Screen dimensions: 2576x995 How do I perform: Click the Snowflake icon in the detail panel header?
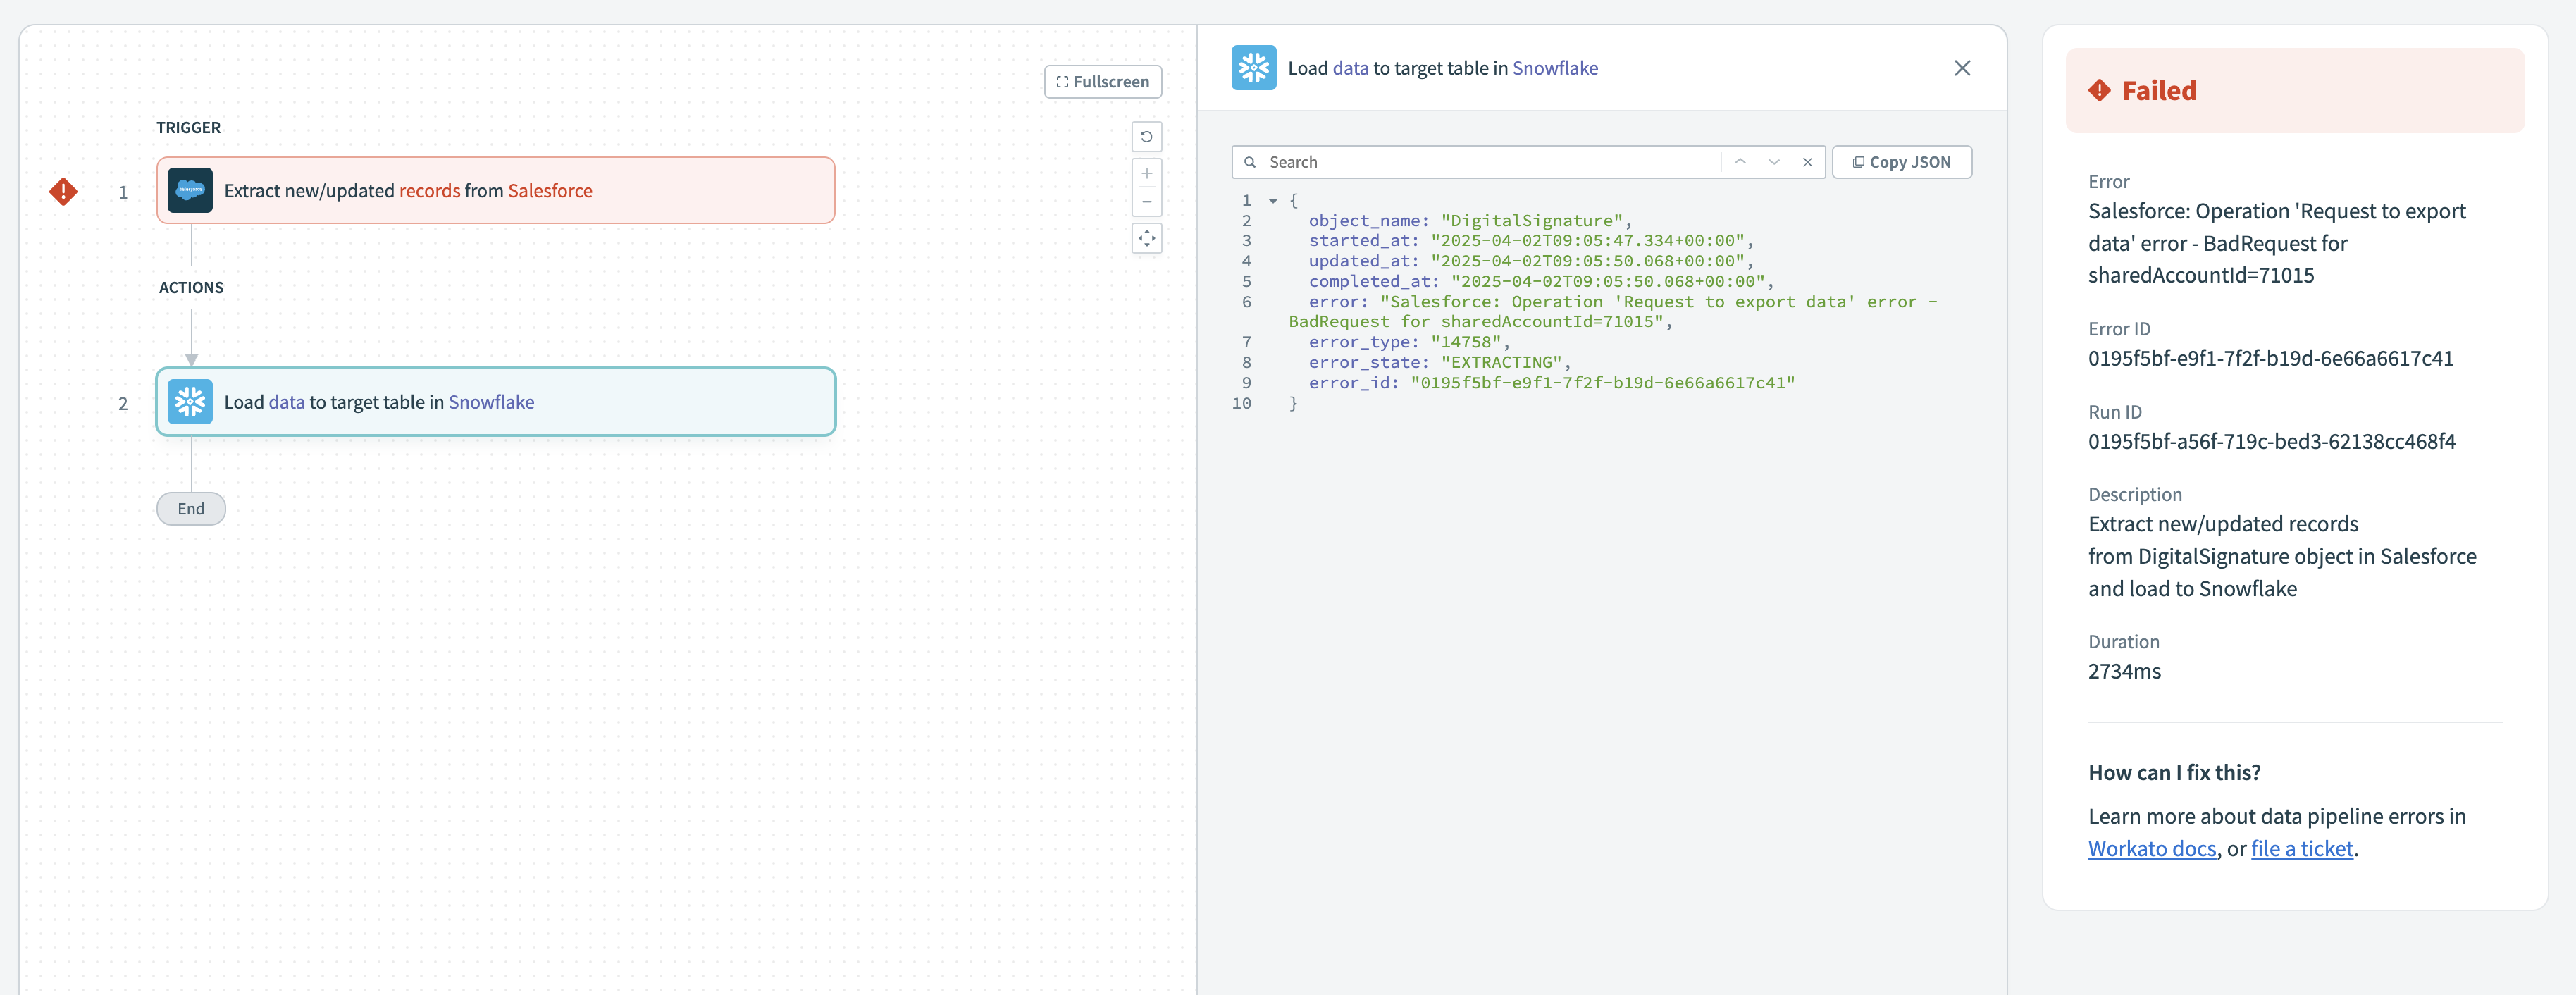[1253, 68]
